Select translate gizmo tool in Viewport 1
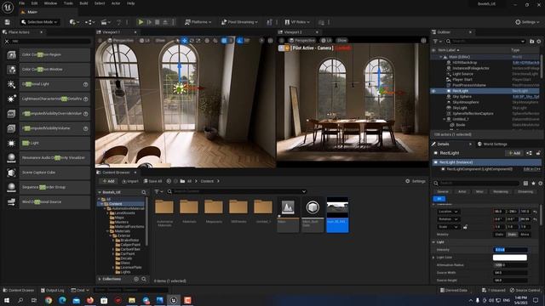 point(184,40)
